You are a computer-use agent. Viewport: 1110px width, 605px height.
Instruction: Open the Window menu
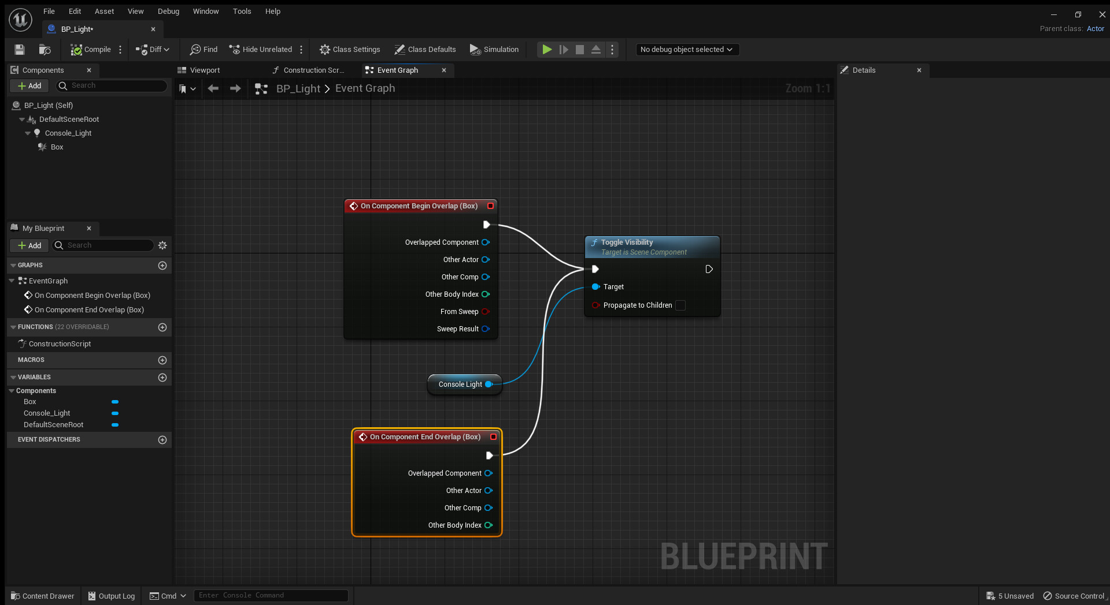pyautogui.click(x=206, y=11)
